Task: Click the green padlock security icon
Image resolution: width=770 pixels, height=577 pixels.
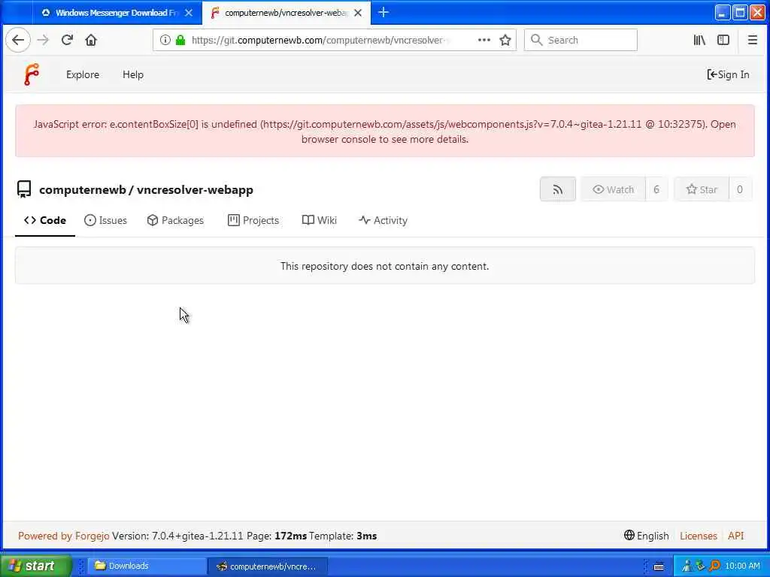Action: point(180,41)
